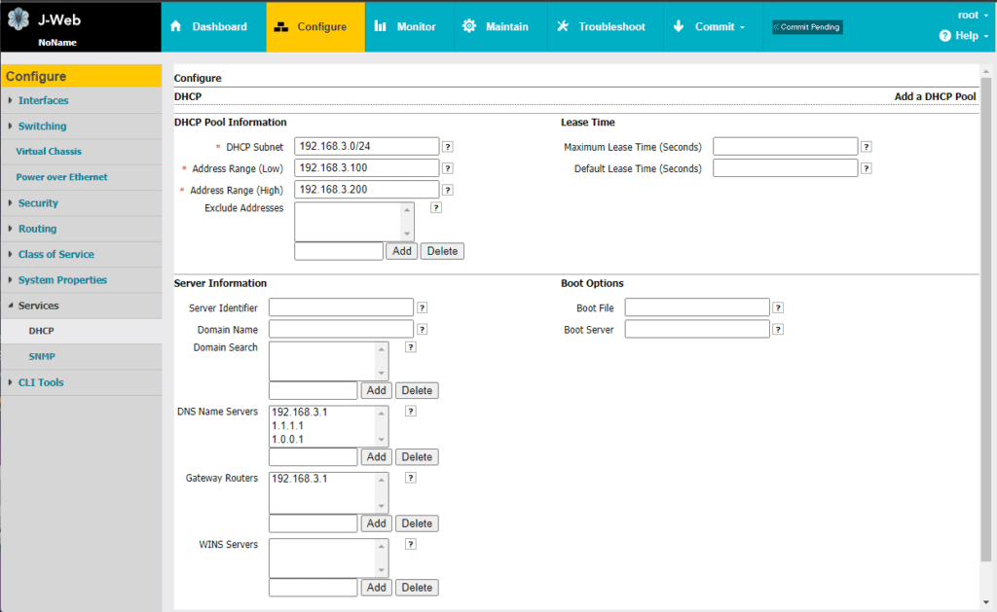Click the help icon next to Server Identifier
Image resolution: width=997 pixels, height=612 pixels.
click(x=423, y=307)
